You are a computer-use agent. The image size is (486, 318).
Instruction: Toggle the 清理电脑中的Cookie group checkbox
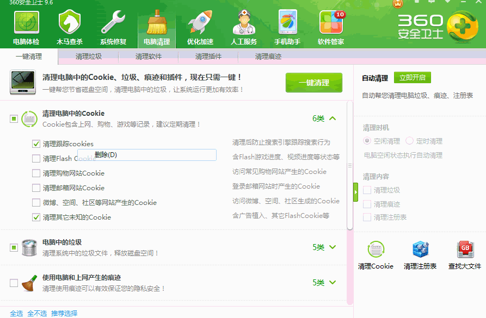(x=14, y=119)
